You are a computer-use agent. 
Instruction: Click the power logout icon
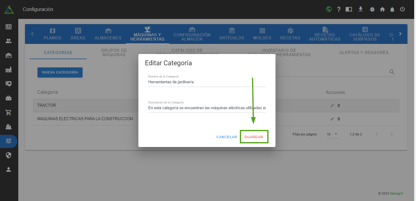[402, 9]
